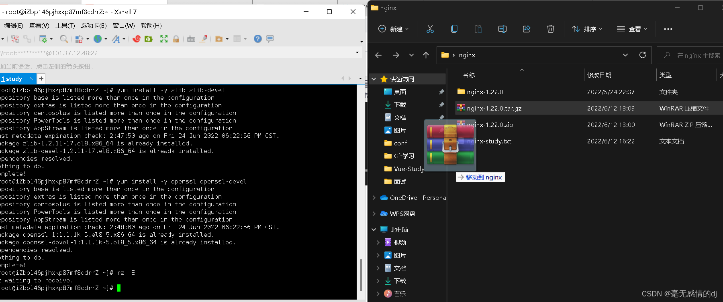723x302 pixels.
Task: Click the magnifier find icon in Xshell toolbar
Action: [63, 39]
